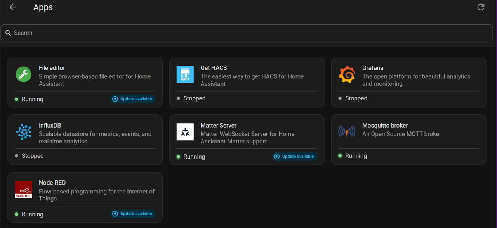Click Update available on Node-RED
The height and width of the screenshot is (228, 497).
pyautogui.click(x=132, y=214)
